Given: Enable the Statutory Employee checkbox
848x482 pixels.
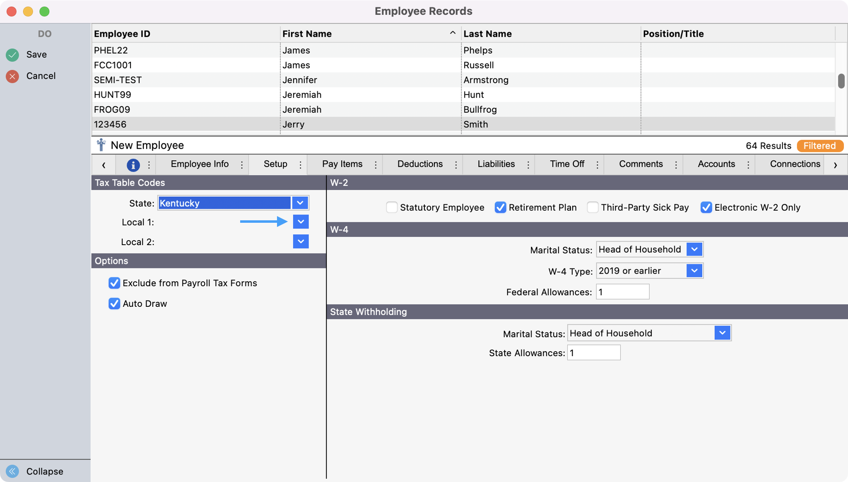Looking at the screenshot, I should (x=391, y=207).
